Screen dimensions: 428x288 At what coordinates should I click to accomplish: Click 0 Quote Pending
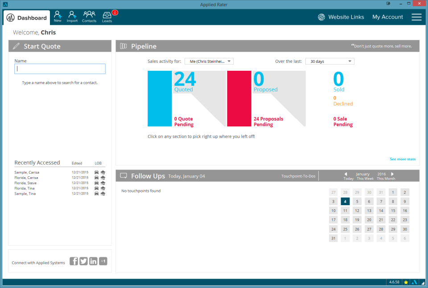pos(184,122)
